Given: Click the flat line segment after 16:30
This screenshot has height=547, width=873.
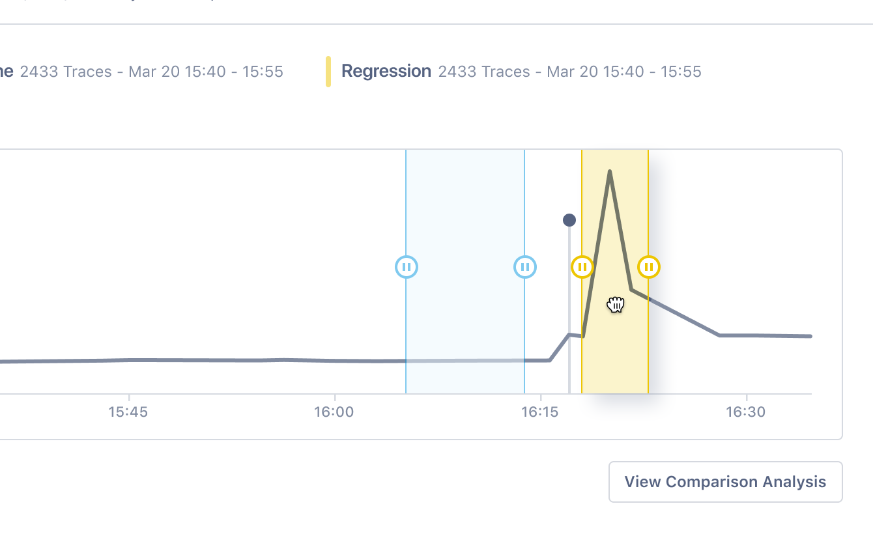Looking at the screenshot, I should tap(779, 336).
